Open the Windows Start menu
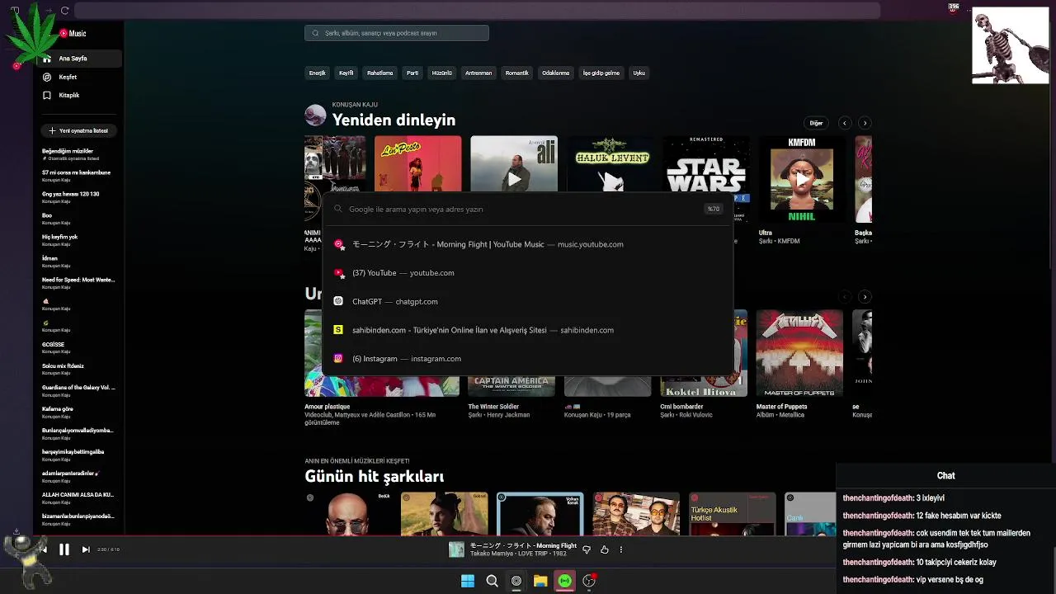The width and height of the screenshot is (1056, 594). pos(468,581)
